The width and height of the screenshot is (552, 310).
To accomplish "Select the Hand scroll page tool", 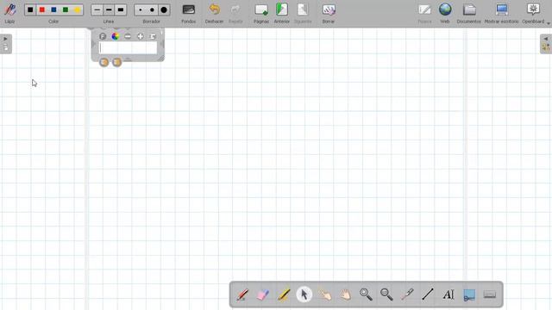I will (x=345, y=294).
